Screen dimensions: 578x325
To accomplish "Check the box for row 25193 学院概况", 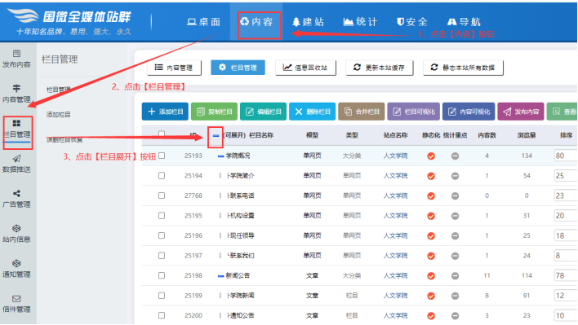I will (x=162, y=156).
